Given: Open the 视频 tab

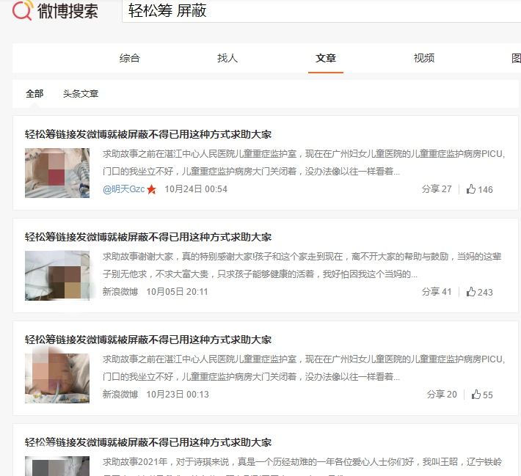Looking at the screenshot, I should coord(424,58).
